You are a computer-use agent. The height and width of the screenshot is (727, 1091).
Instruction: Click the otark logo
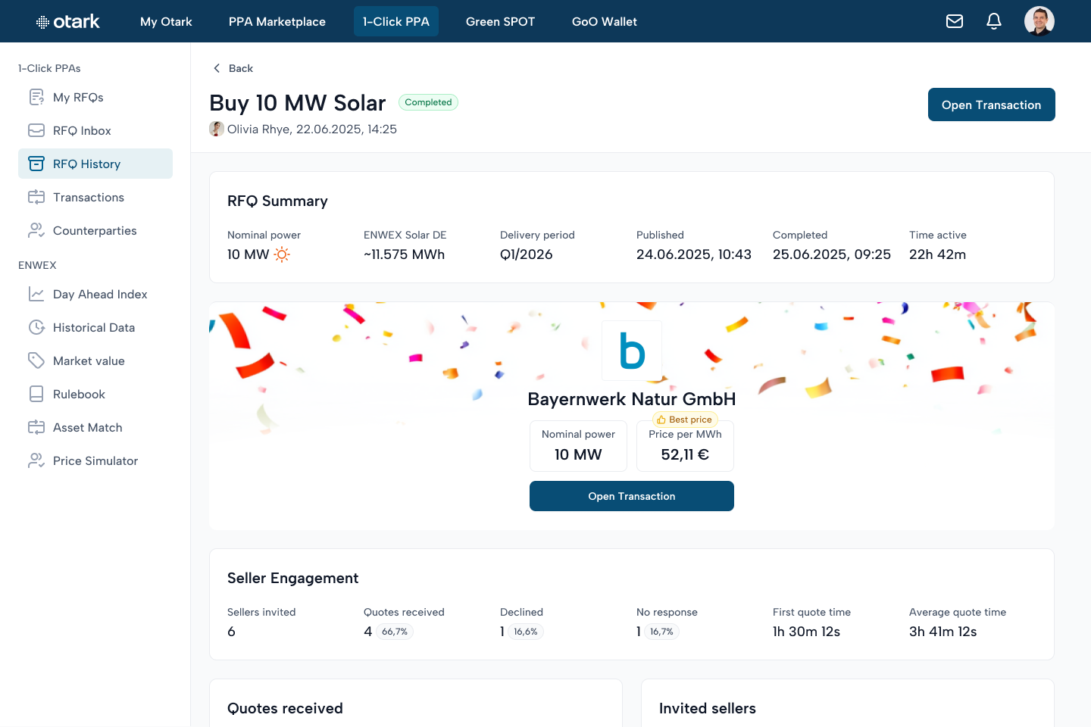tap(68, 21)
